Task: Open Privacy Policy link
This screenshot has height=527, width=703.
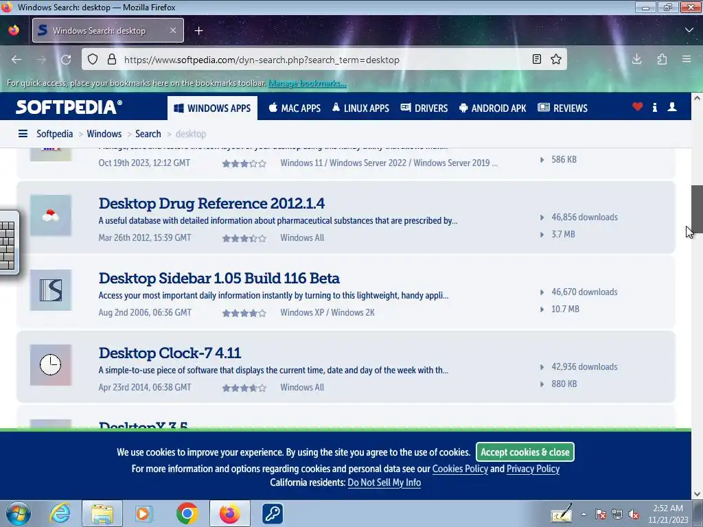Action: pyautogui.click(x=533, y=469)
